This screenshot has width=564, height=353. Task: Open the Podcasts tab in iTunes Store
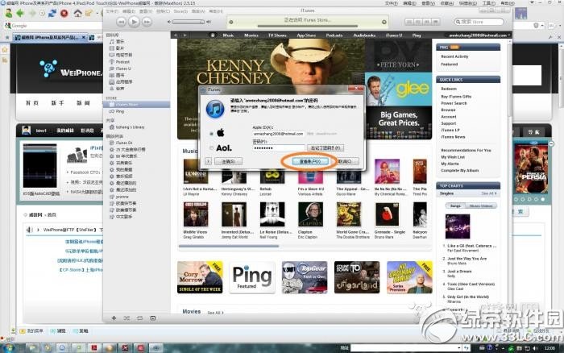tap(334, 35)
